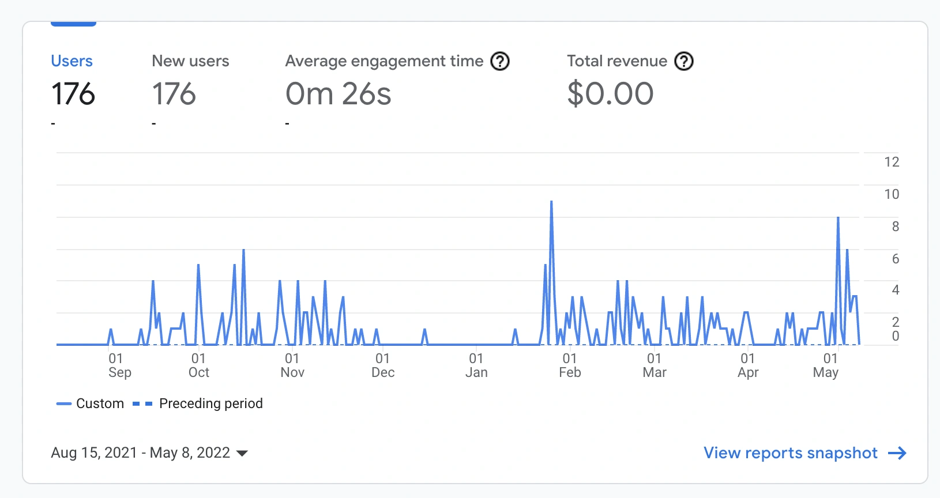
Task: Switch to the New users metric tab
Action: pyautogui.click(x=190, y=61)
